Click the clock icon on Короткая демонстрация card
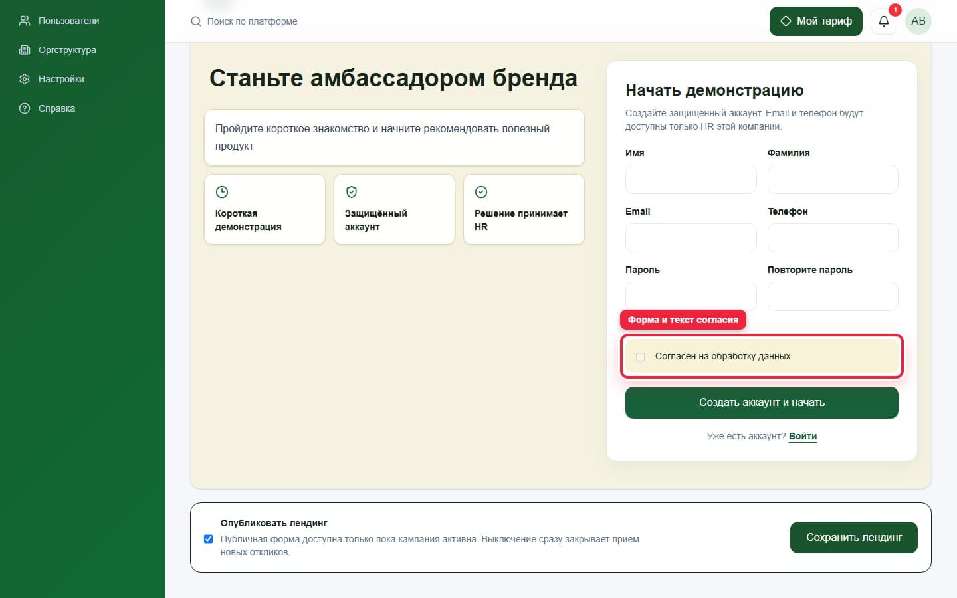 click(x=222, y=192)
